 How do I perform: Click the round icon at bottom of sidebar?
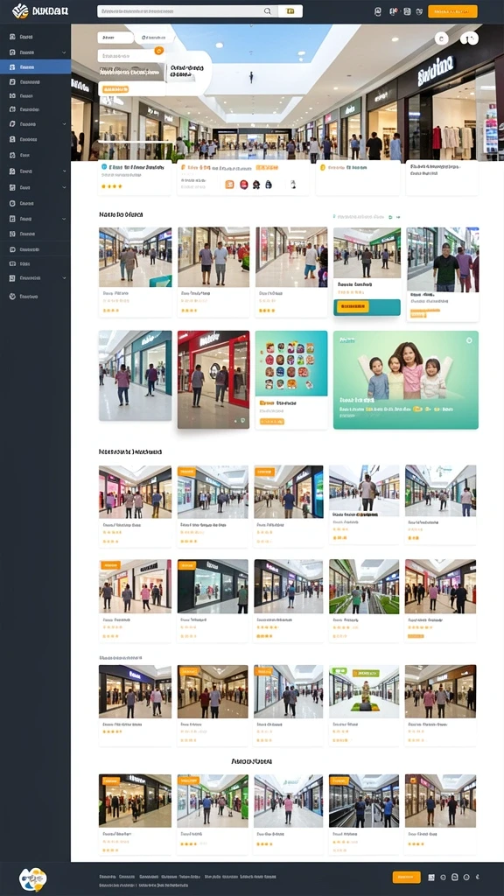point(12,297)
